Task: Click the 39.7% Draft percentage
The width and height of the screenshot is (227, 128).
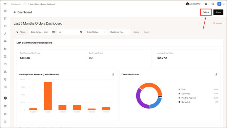Action: pyautogui.click(x=216, y=89)
